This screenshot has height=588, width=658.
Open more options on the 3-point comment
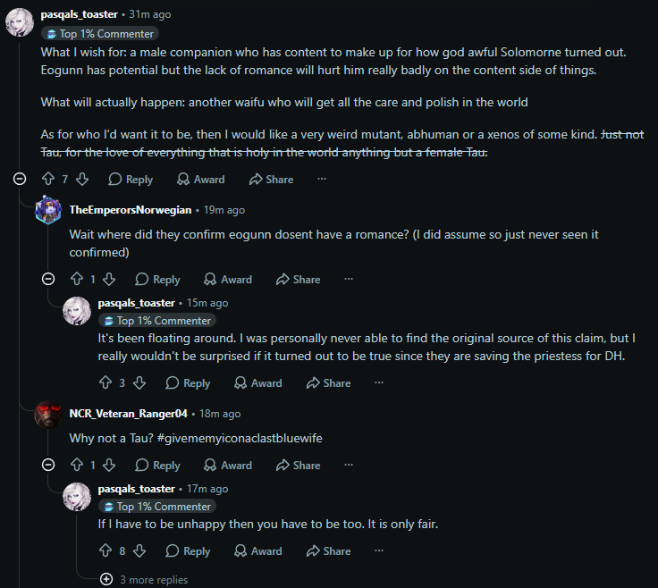click(x=379, y=382)
